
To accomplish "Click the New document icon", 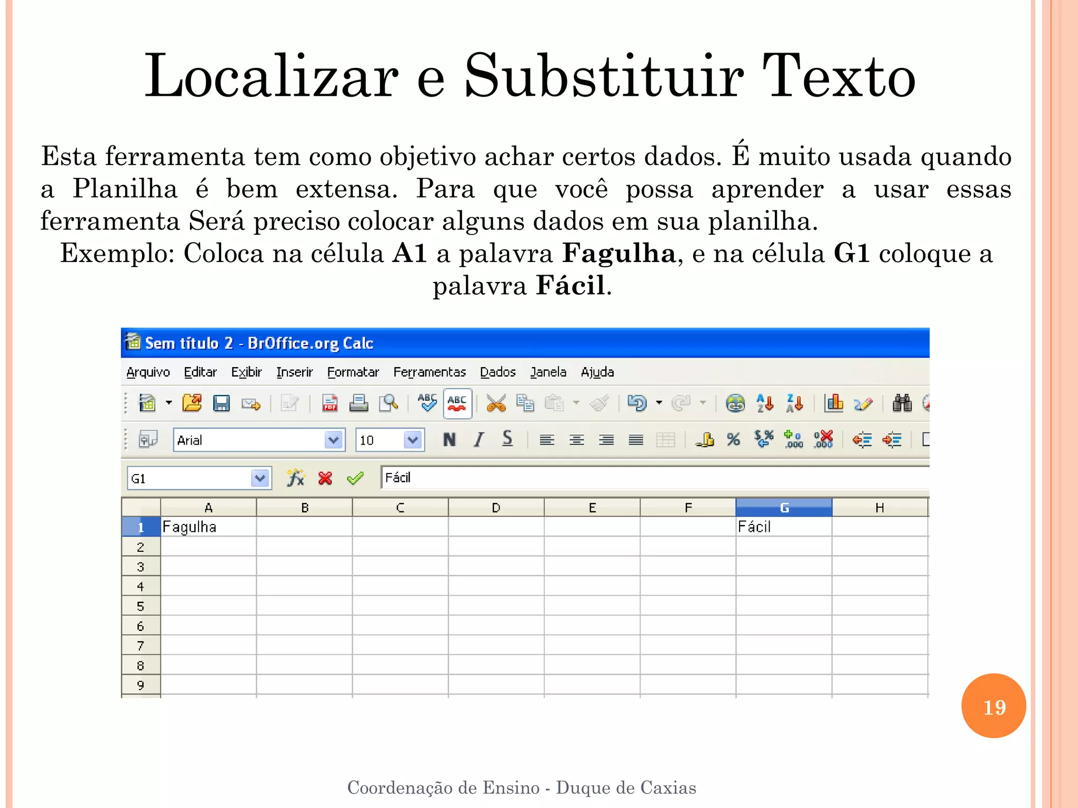I will [x=147, y=403].
